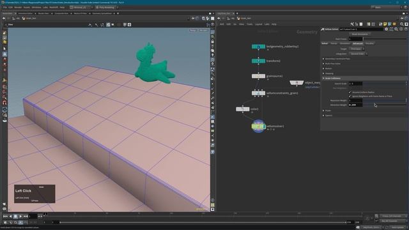Click the Attraction Weight slider
Screen dimensions: 409x230
pos(385,105)
